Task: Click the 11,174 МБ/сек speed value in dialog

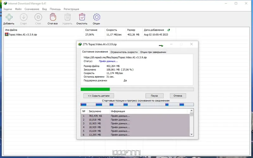Action: point(114,73)
